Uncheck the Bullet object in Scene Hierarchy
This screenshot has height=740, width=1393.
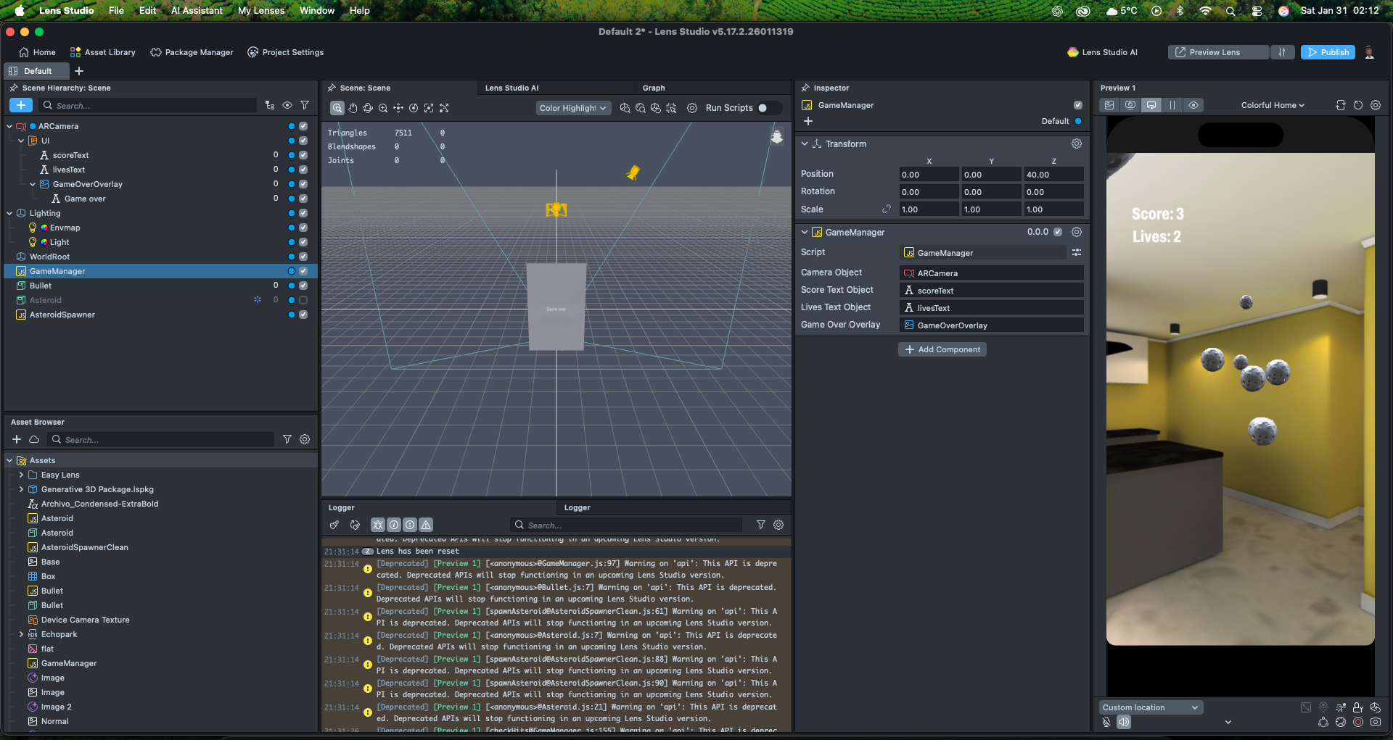coord(303,286)
